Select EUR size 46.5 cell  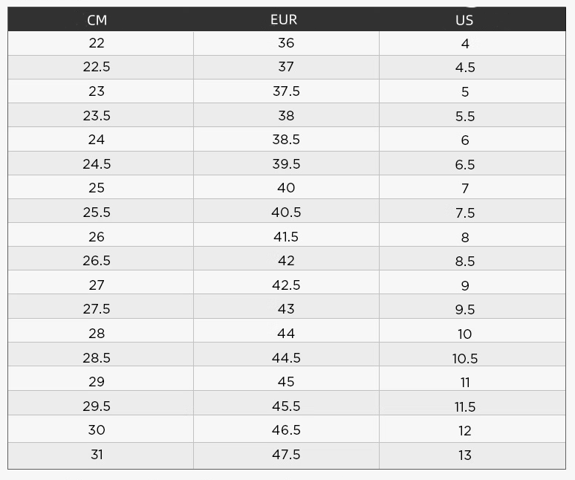pos(286,430)
